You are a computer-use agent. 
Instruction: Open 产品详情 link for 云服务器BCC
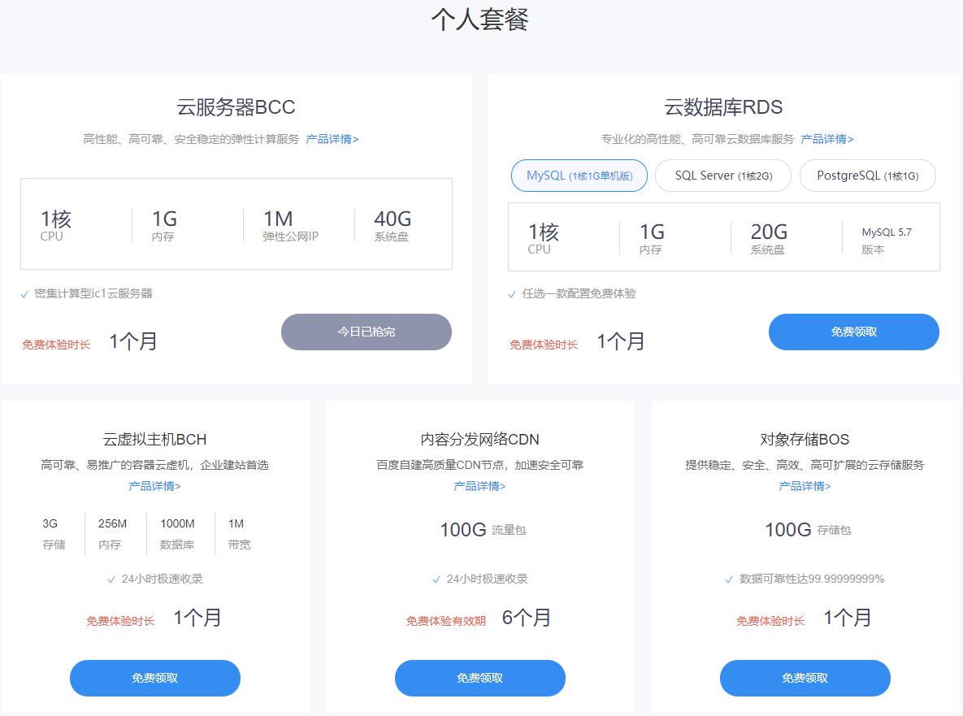[x=332, y=140]
